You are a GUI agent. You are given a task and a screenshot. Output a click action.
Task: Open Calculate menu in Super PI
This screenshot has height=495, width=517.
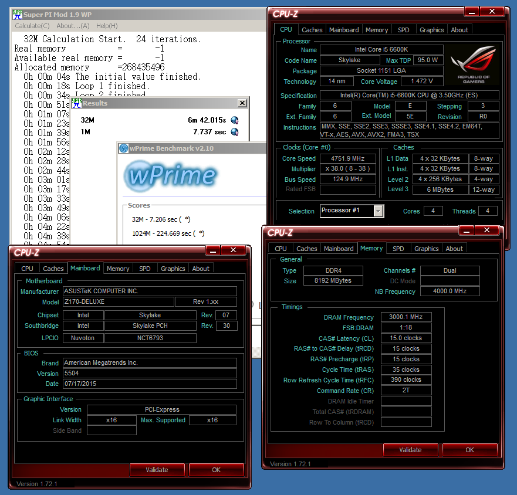coord(32,26)
